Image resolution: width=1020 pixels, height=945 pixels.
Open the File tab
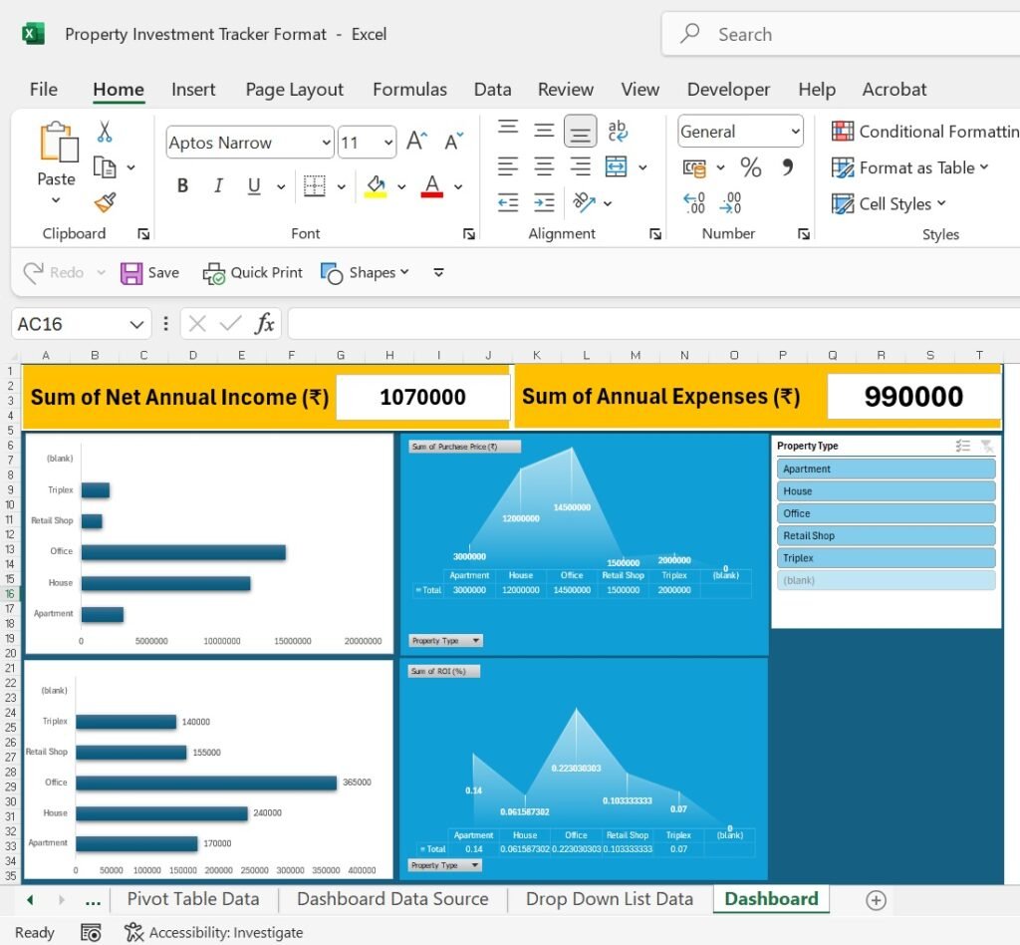44,89
